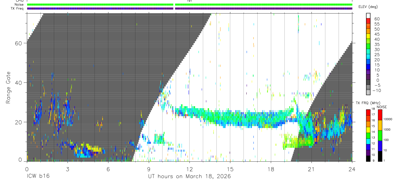Click the x-axis tick label '15'
The width and height of the screenshot is (396, 183).
(230, 169)
